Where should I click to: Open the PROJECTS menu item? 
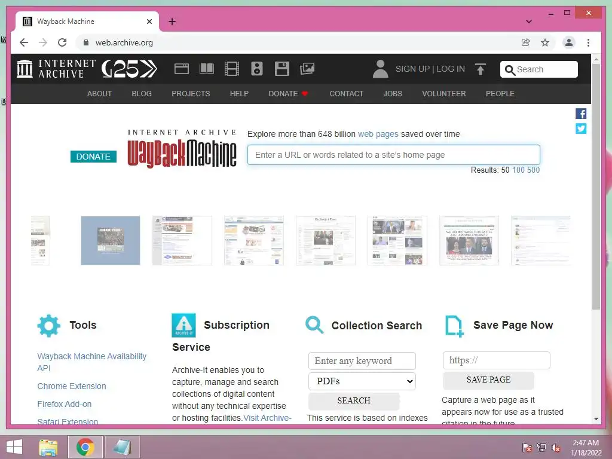(x=191, y=94)
